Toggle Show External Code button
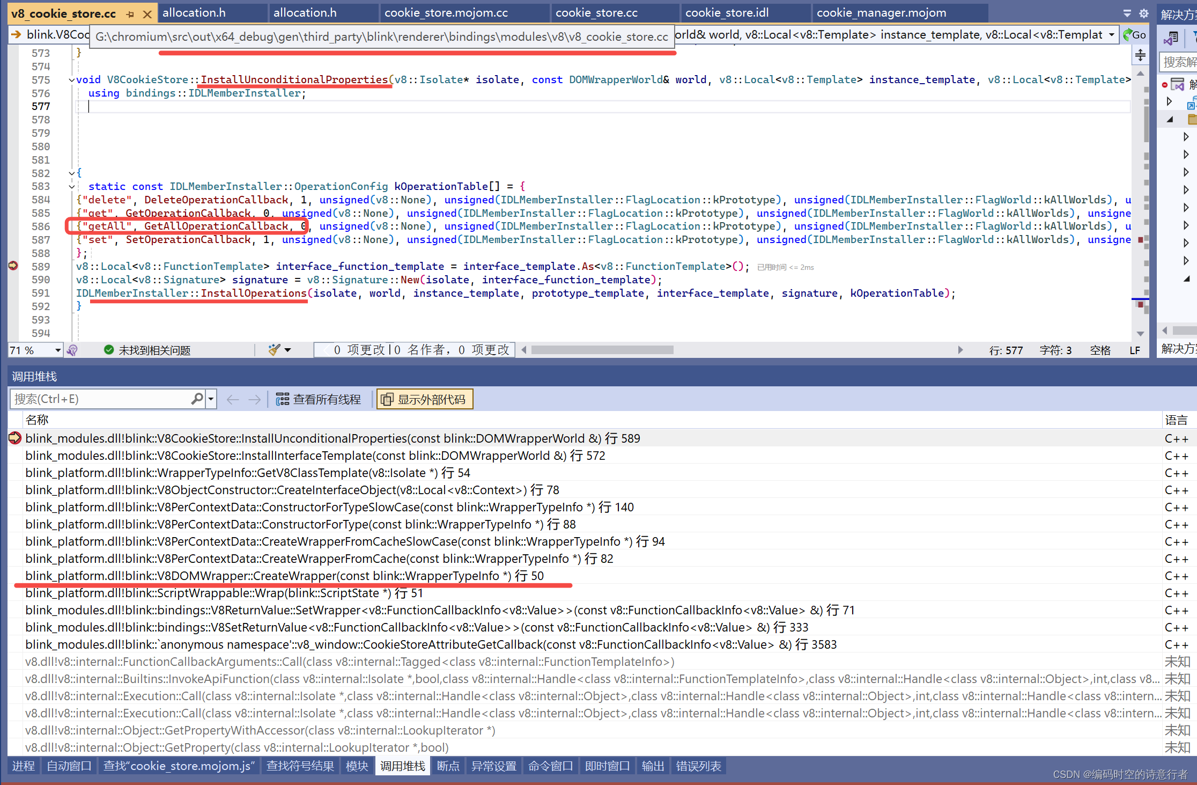 (x=425, y=399)
